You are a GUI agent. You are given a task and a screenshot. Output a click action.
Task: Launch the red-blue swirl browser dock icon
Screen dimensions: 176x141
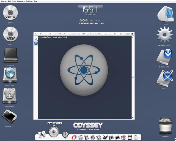[x=74, y=137]
